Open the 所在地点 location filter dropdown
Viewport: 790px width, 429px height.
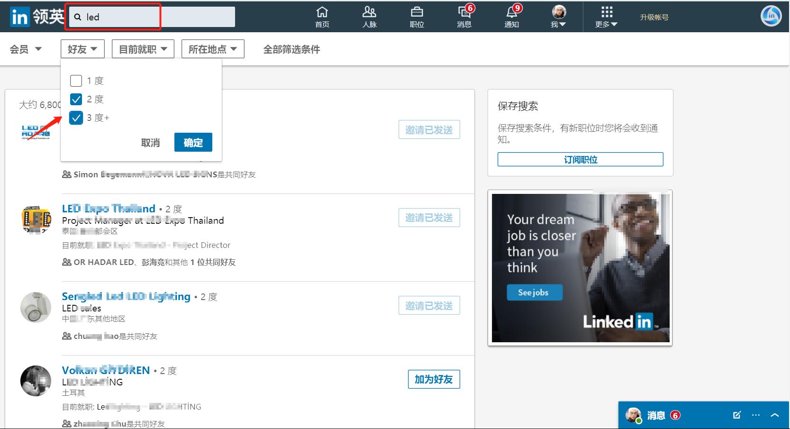point(212,48)
